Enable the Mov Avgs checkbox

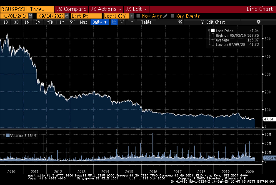point(138,16)
